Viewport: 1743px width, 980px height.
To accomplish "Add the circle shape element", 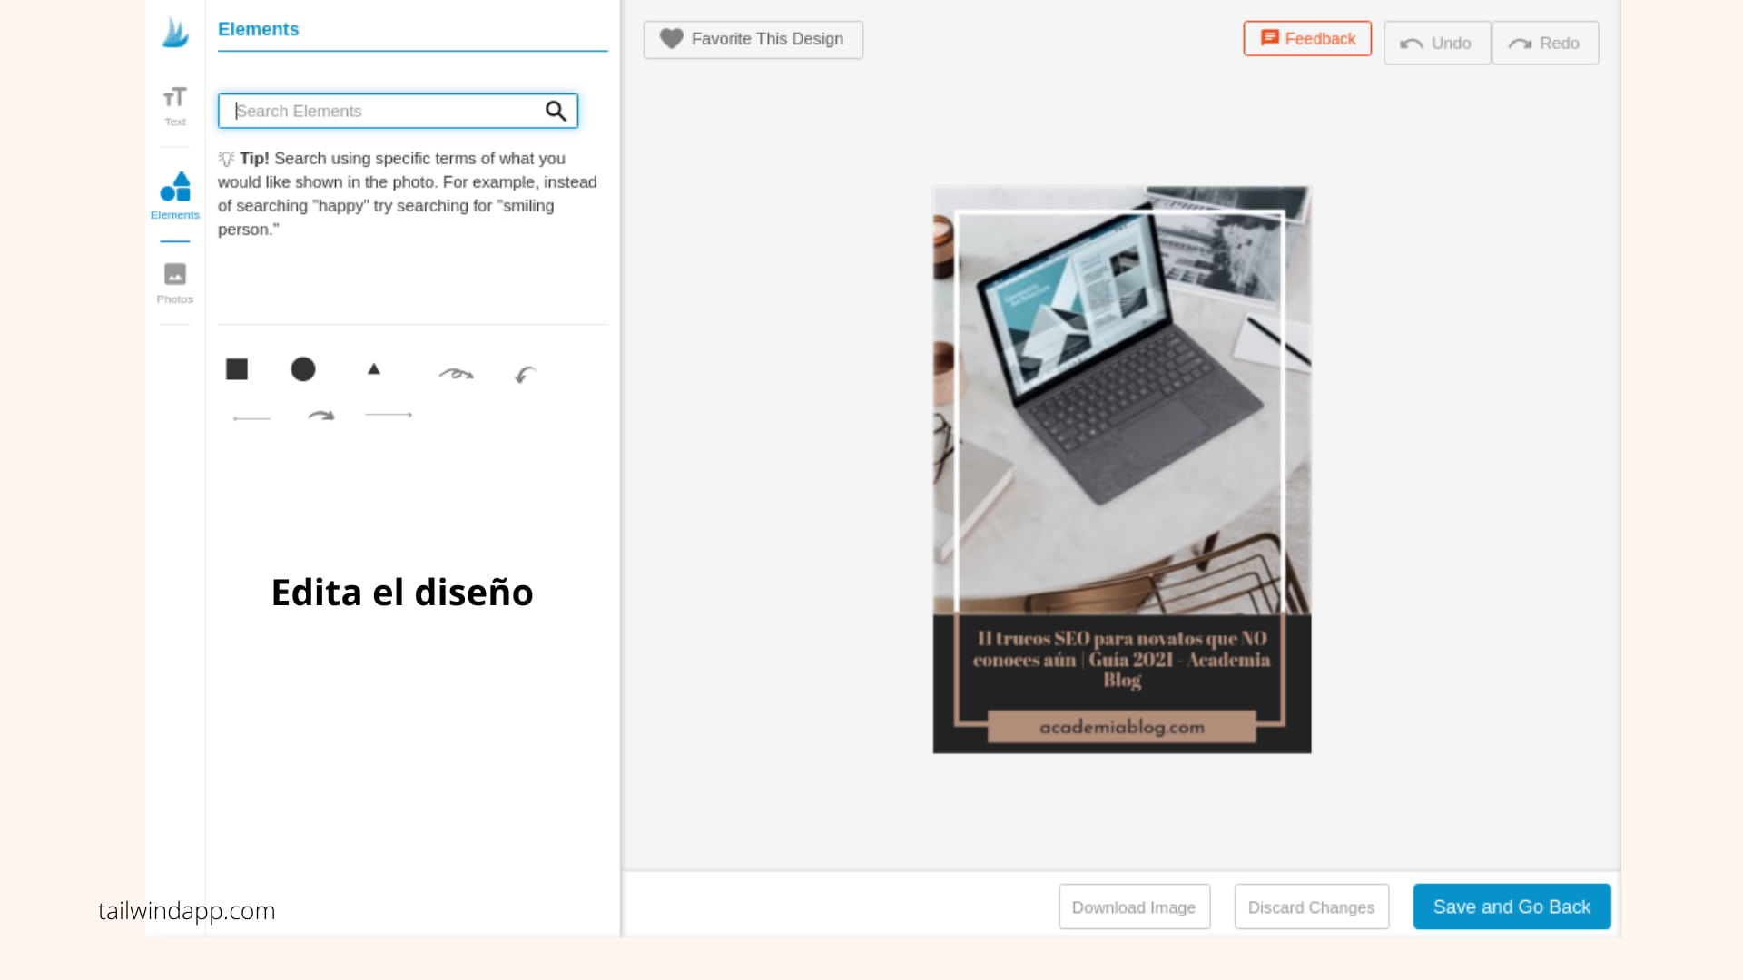I will (303, 369).
